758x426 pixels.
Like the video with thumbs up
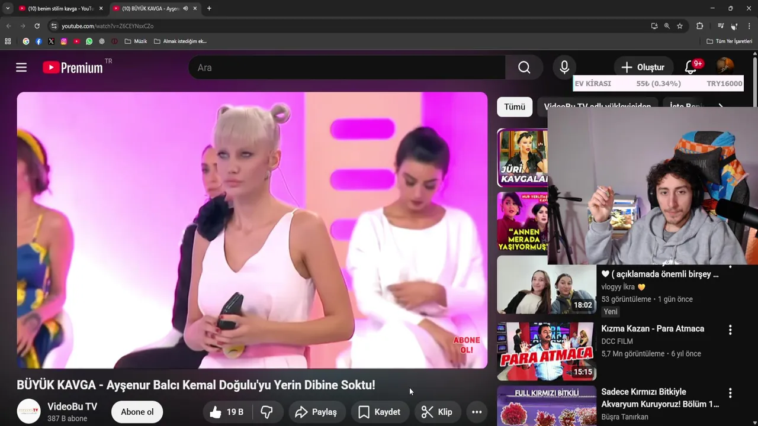pyautogui.click(x=227, y=412)
